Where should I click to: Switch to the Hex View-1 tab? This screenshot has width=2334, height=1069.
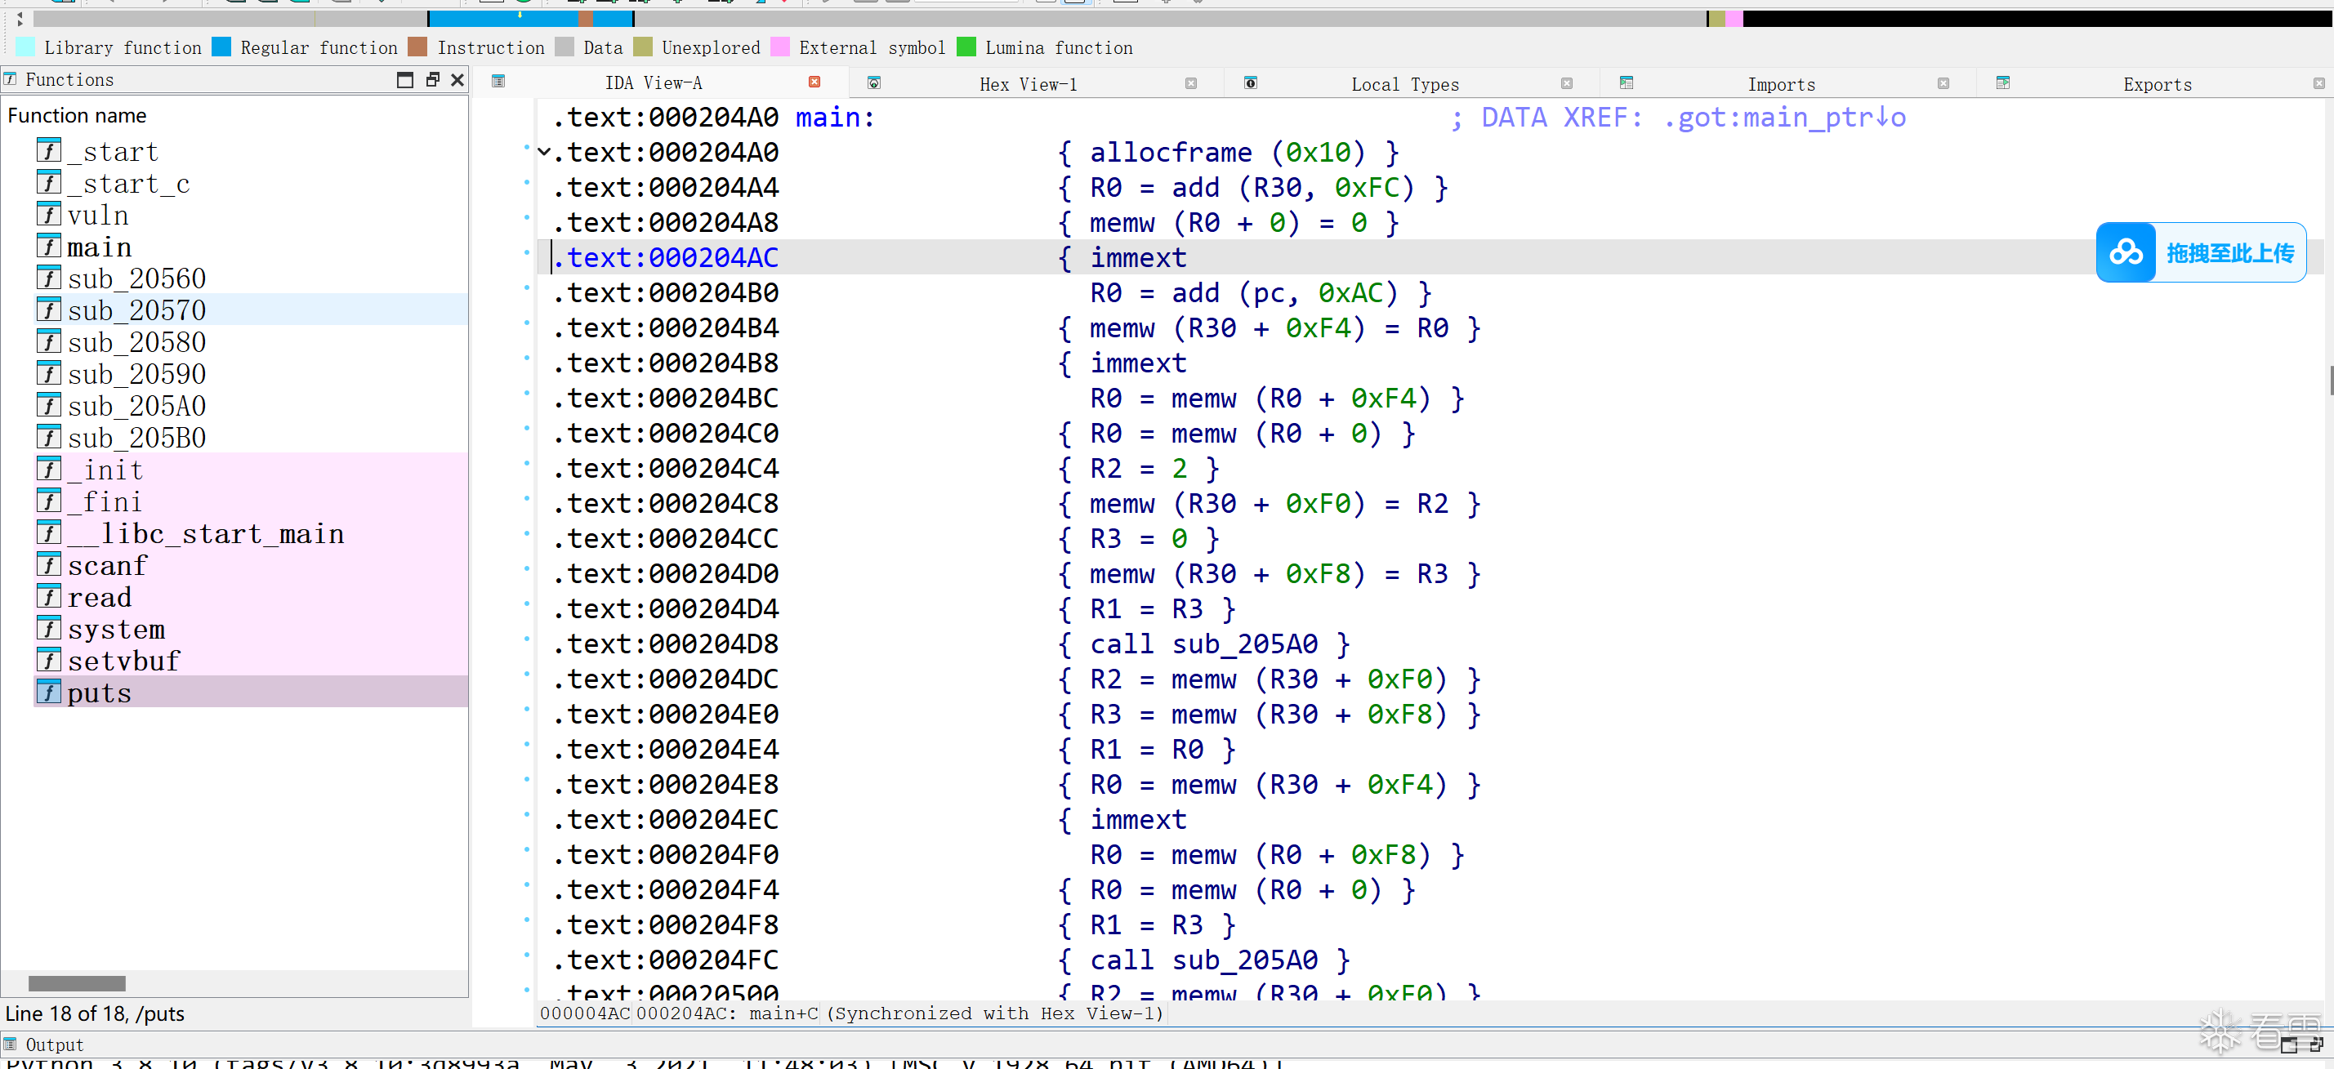coord(1028,84)
